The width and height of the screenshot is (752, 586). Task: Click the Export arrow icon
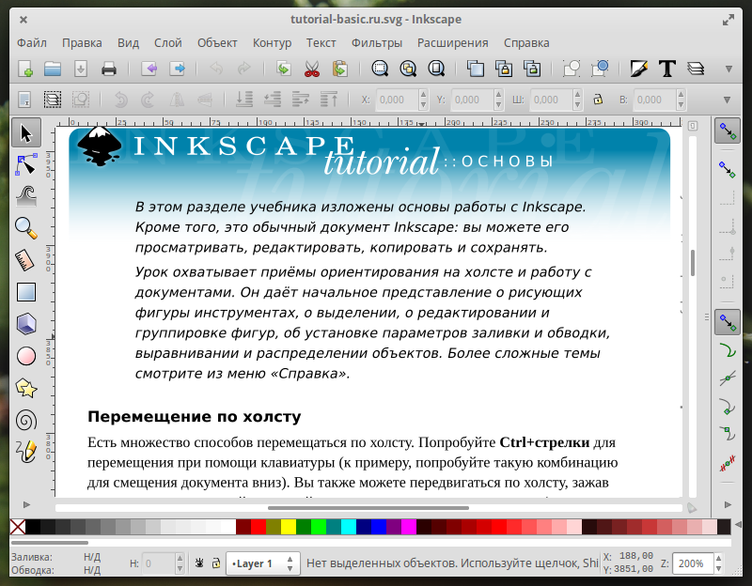click(x=178, y=69)
